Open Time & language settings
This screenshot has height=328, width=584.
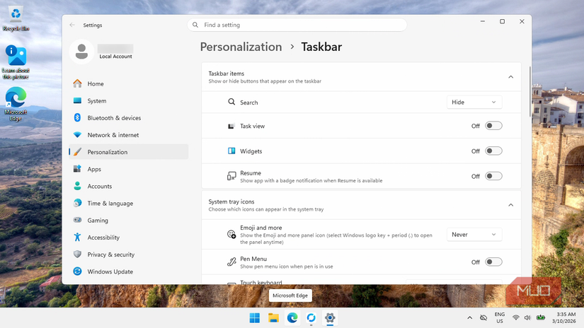(x=129, y=203)
